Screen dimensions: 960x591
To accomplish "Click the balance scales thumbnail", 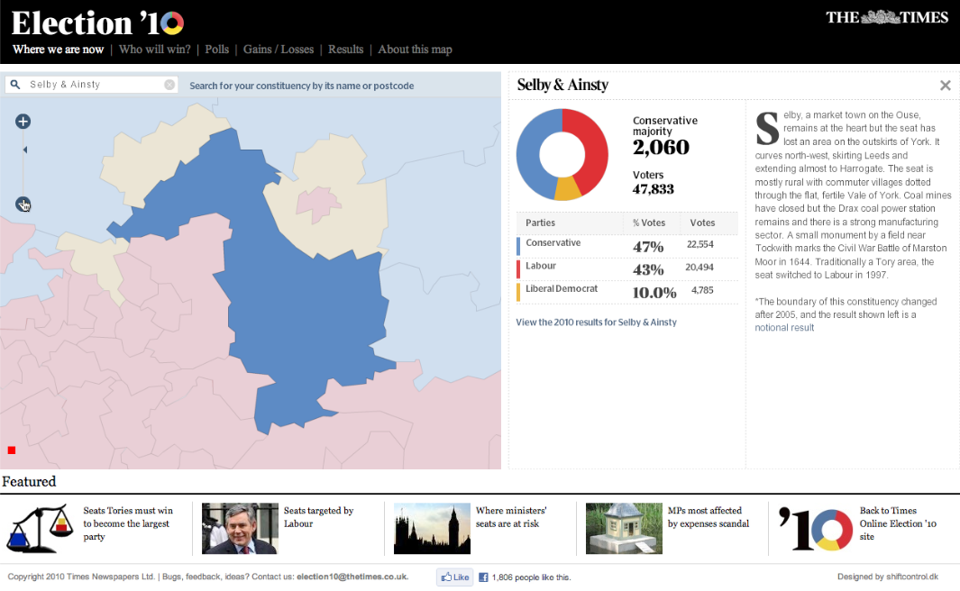I will click(x=40, y=529).
